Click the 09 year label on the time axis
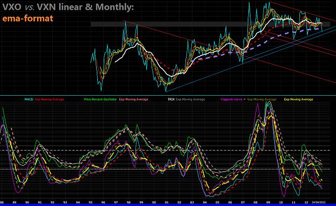 (268, 202)
